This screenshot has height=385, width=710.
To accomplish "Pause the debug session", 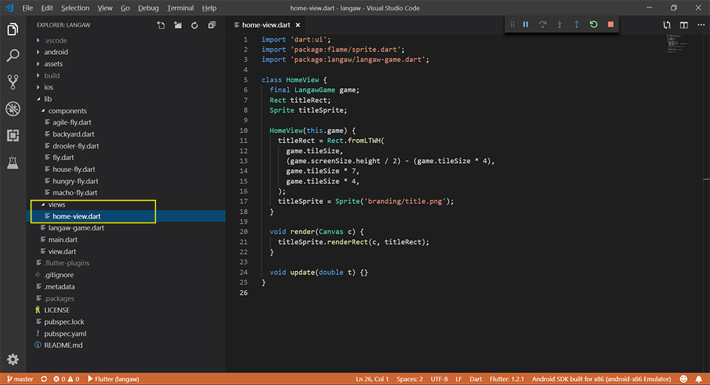I will (x=526, y=24).
